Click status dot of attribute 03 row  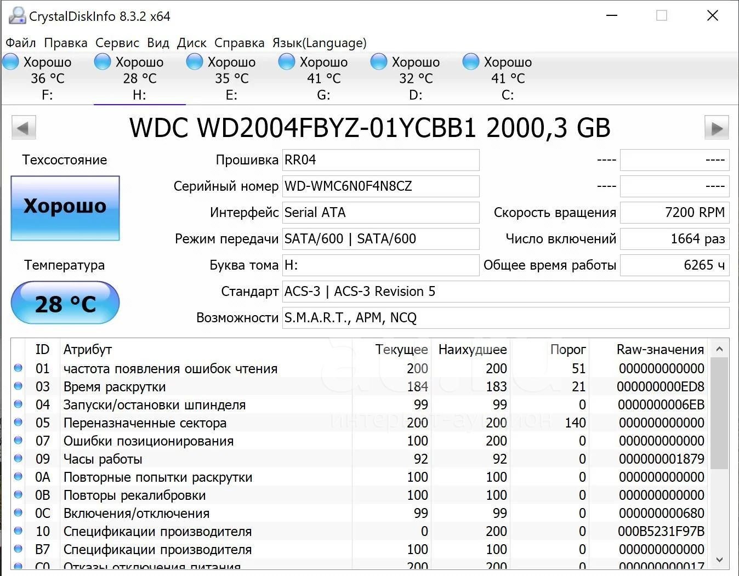pos(18,386)
